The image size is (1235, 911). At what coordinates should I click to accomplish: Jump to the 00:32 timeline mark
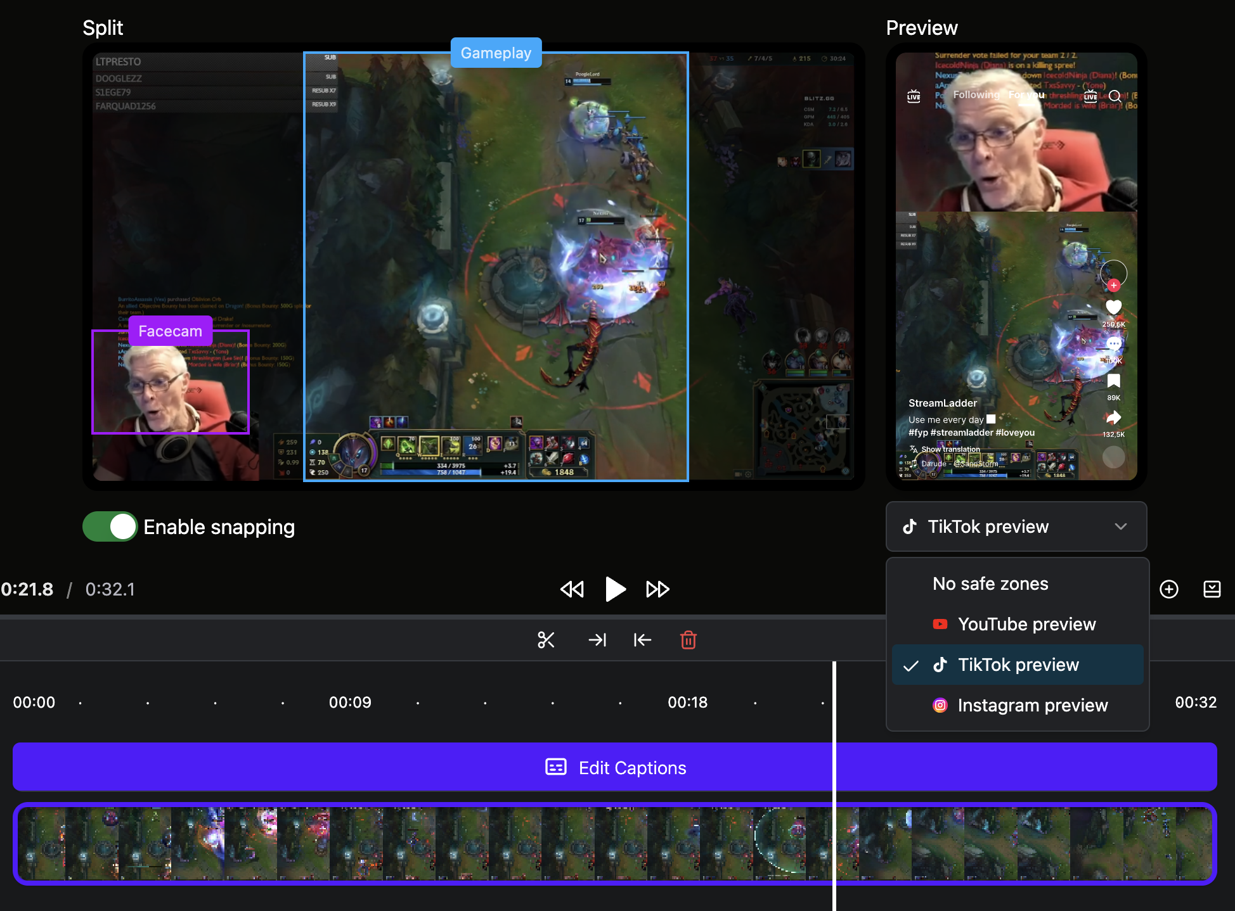pyautogui.click(x=1196, y=702)
